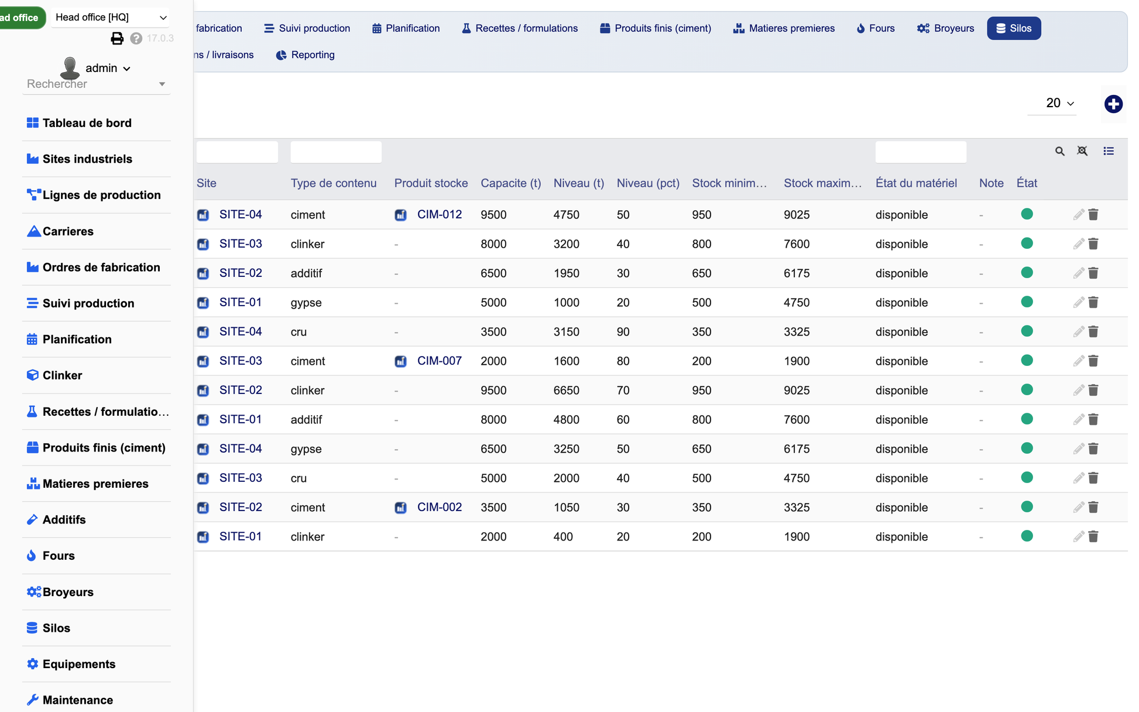The image size is (1139, 712).
Task: Click the Site column filter field
Action: (x=237, y=152)
